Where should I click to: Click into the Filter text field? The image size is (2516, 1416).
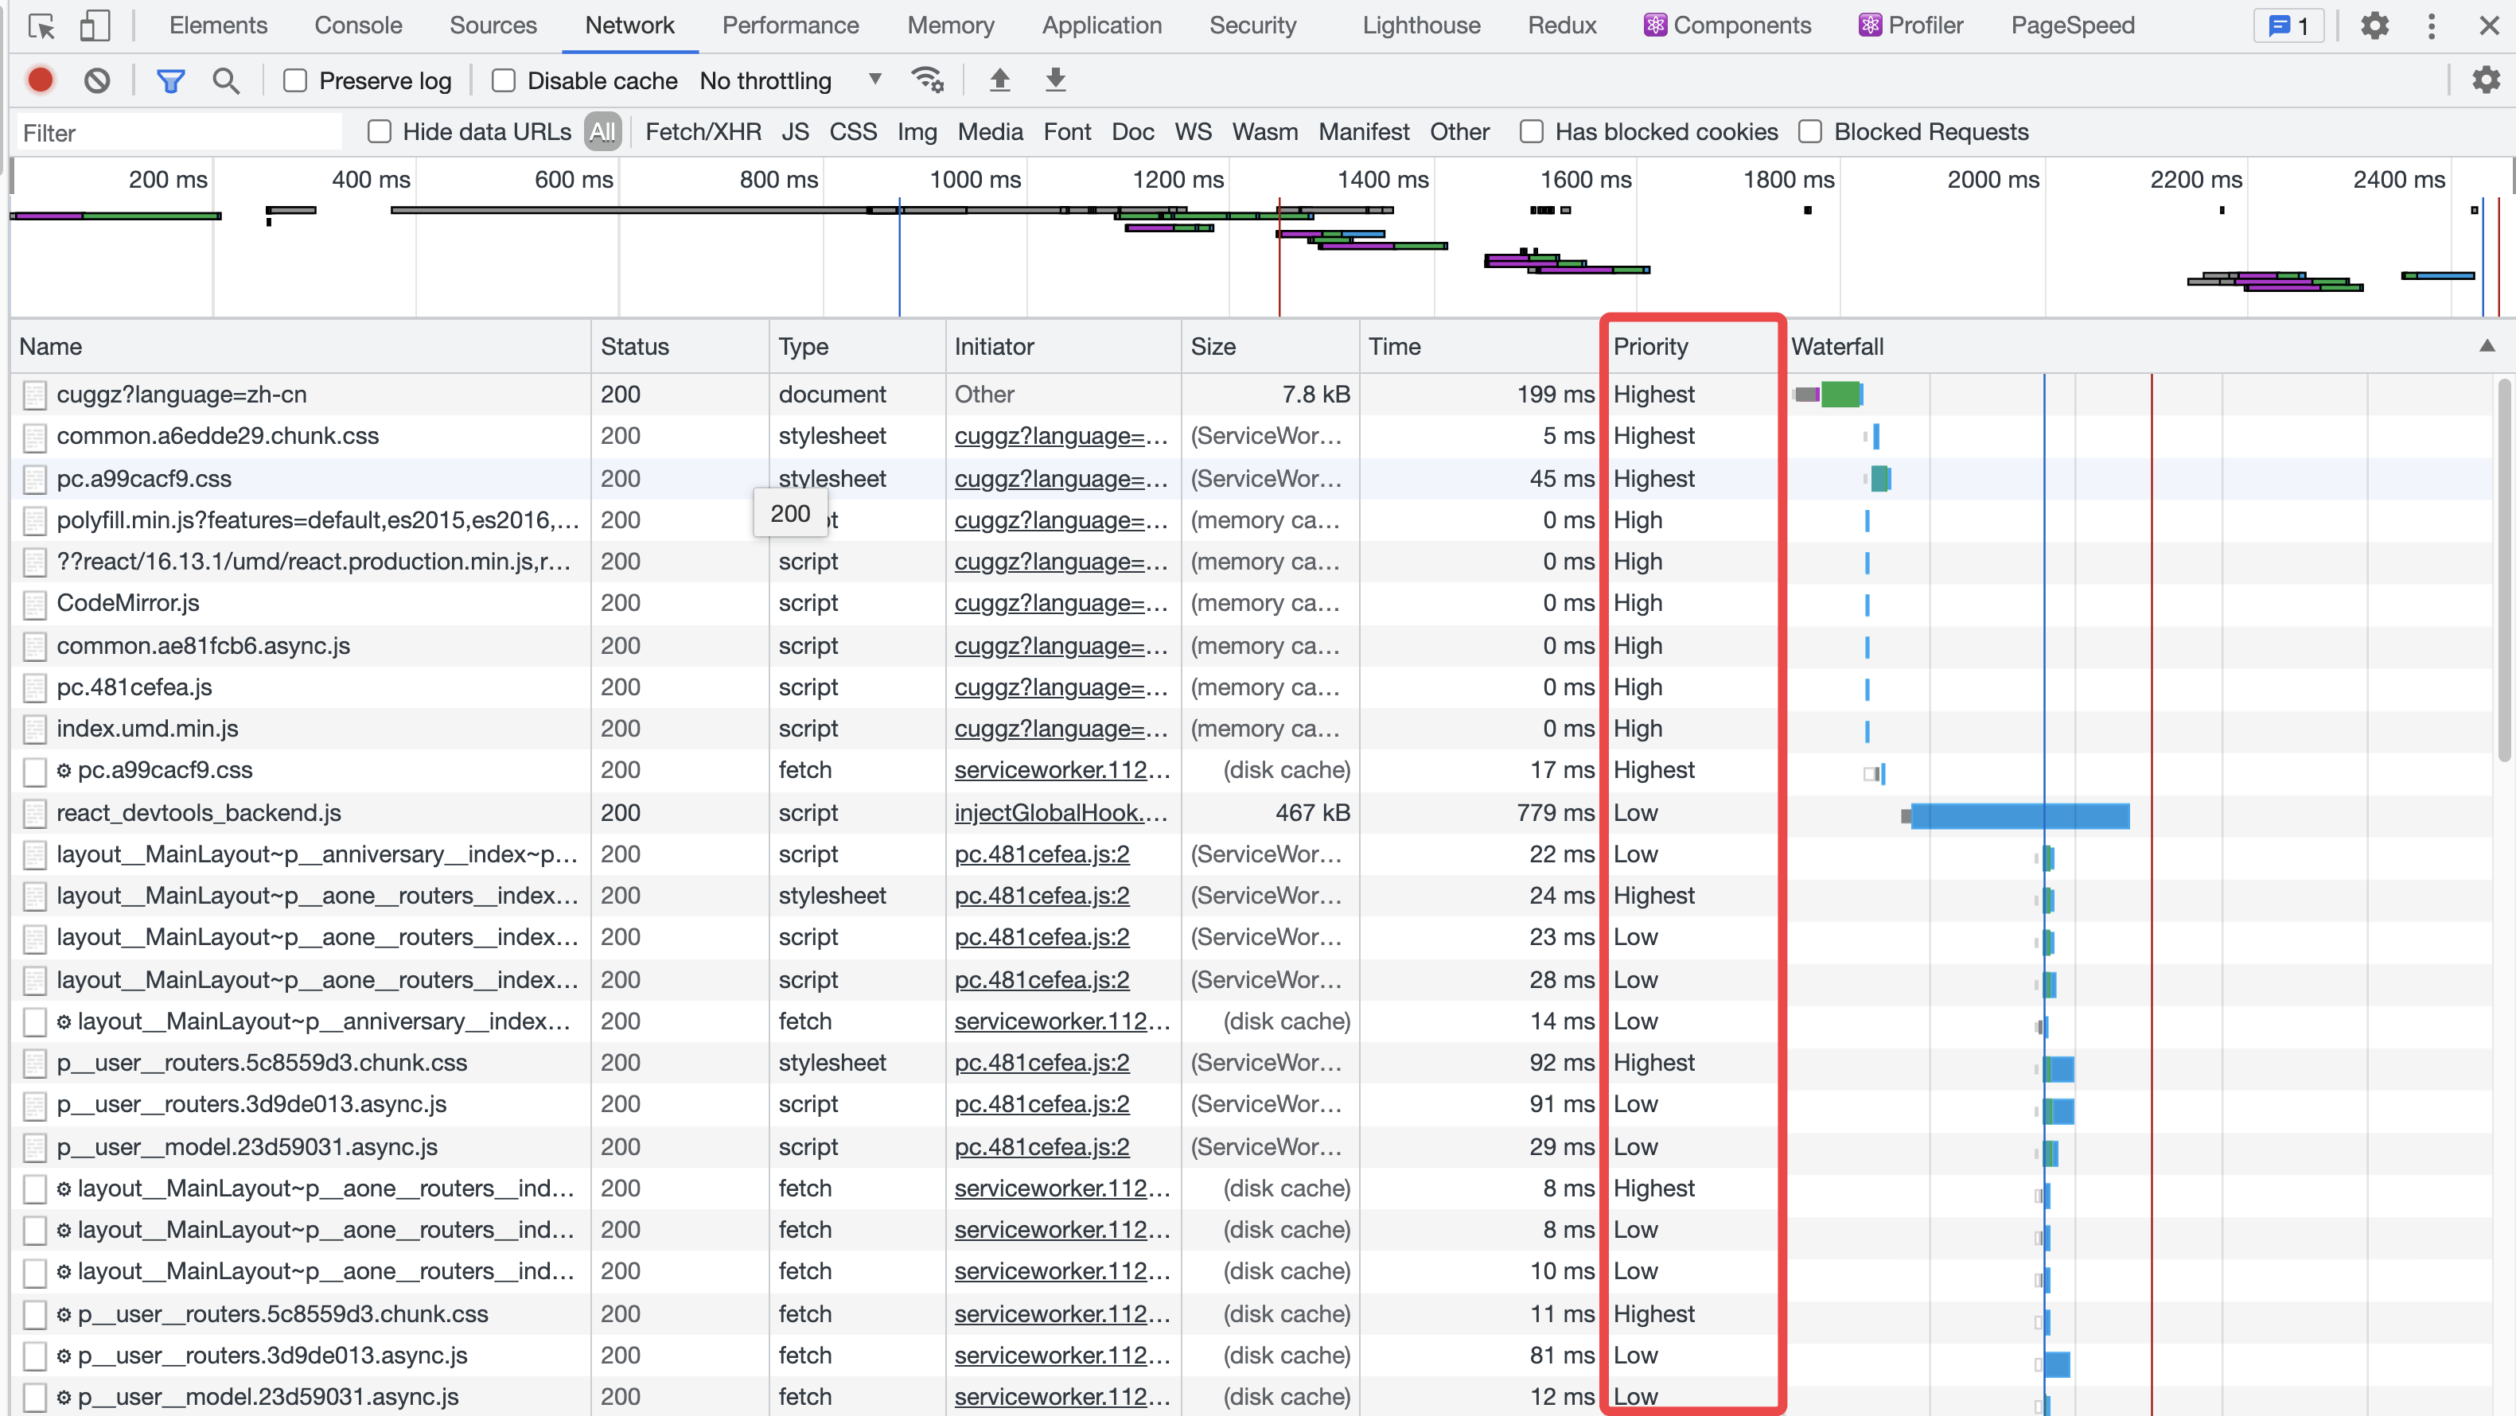click(181, 133)
